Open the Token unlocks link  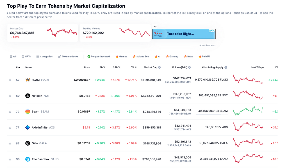68,57
